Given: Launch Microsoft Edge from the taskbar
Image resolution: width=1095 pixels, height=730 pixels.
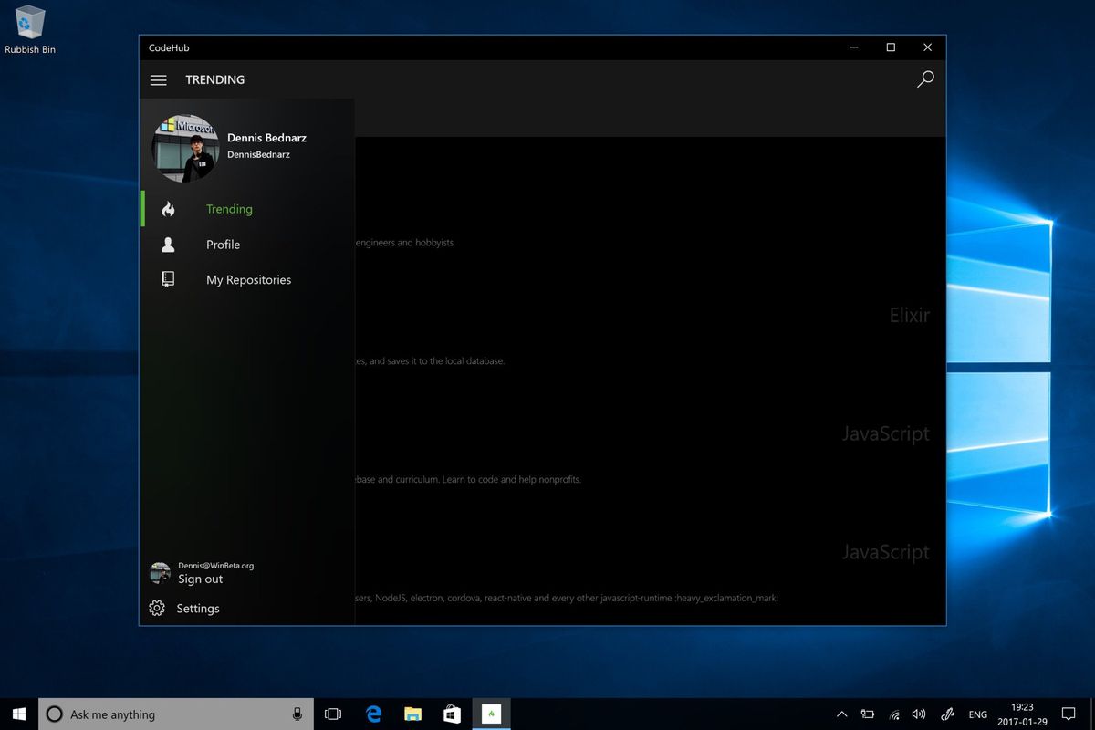Looking at the screenshot, I should click(373, 714).
